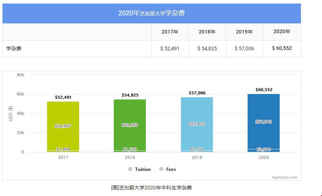The height and width of the screenshot is (196, 322).
Task: Click the 2018 tuition bar labeled $53,292
Action: 130,125
